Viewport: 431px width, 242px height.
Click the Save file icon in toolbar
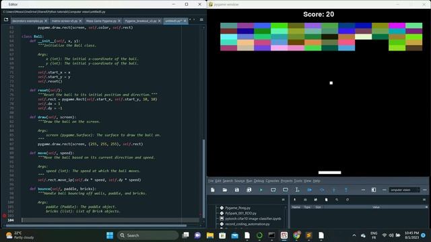tap(236, 190)
